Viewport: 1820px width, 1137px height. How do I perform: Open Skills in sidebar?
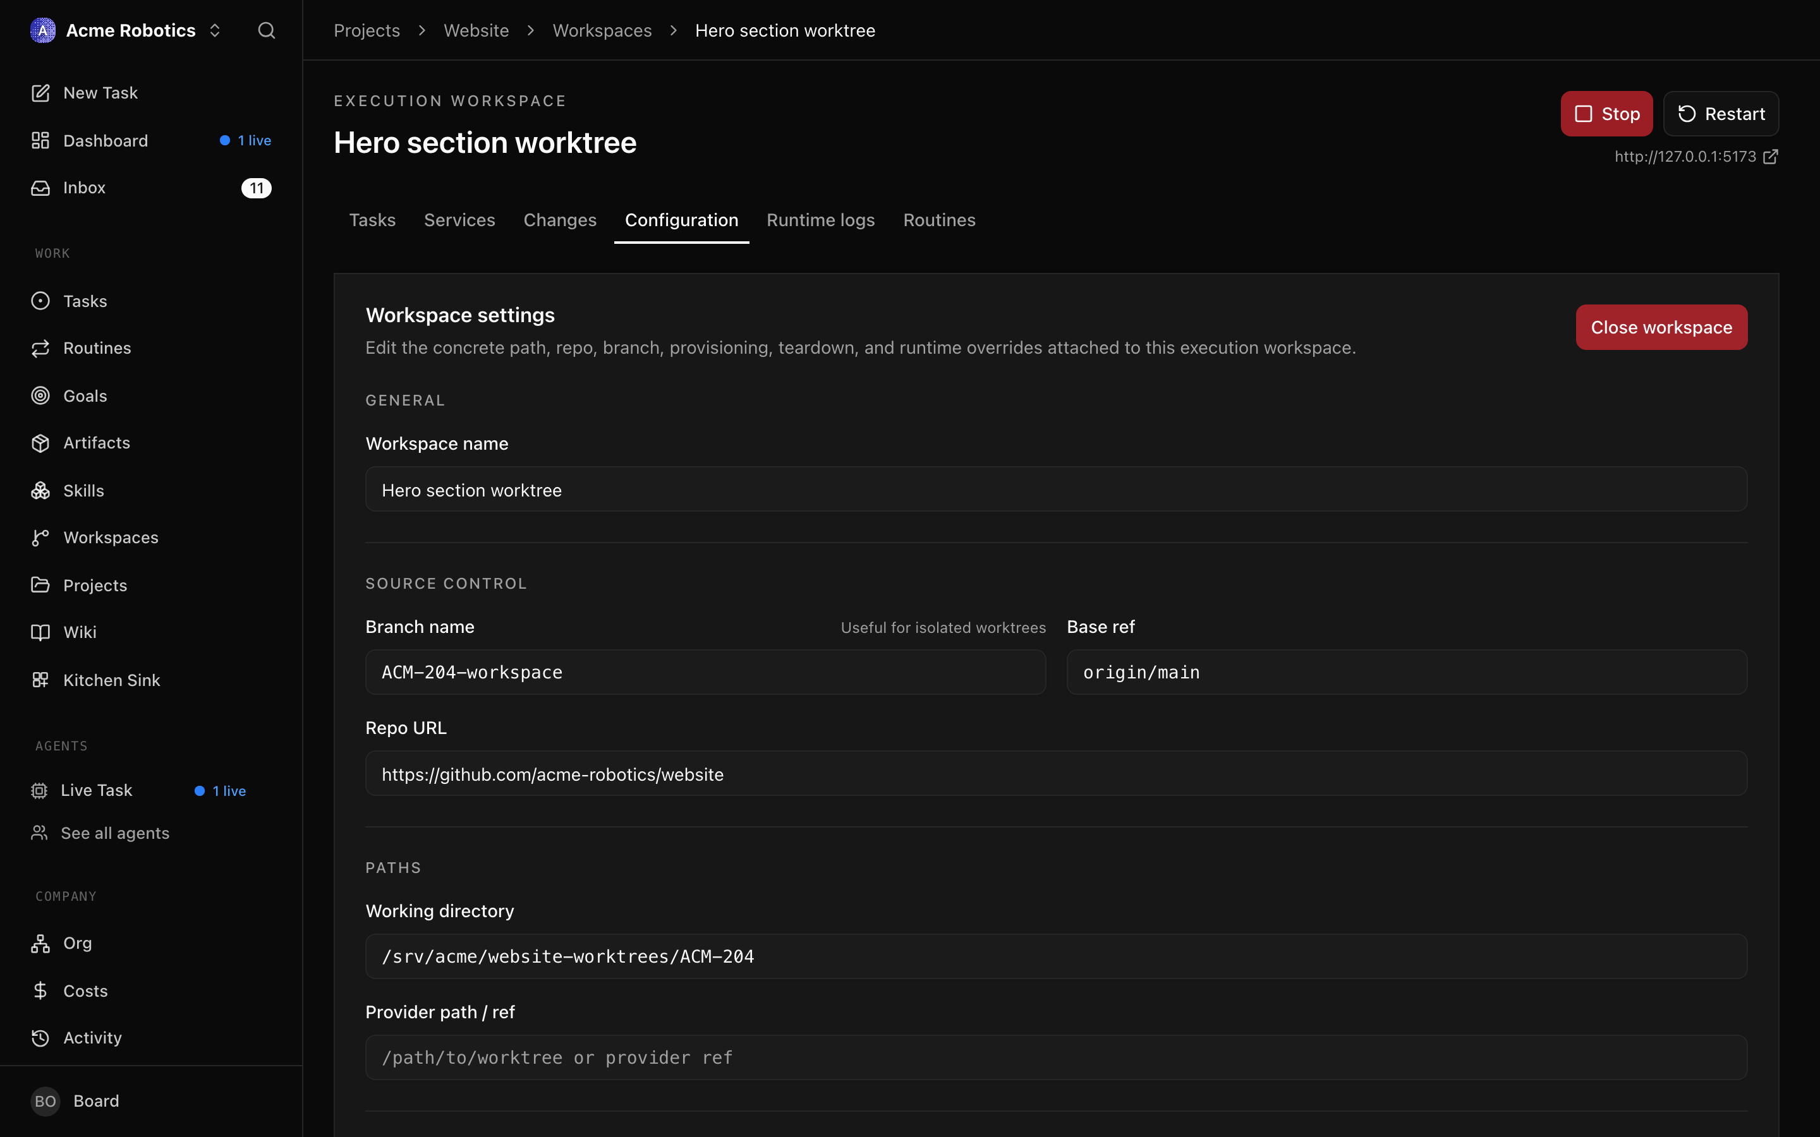(x=151, y=490)
